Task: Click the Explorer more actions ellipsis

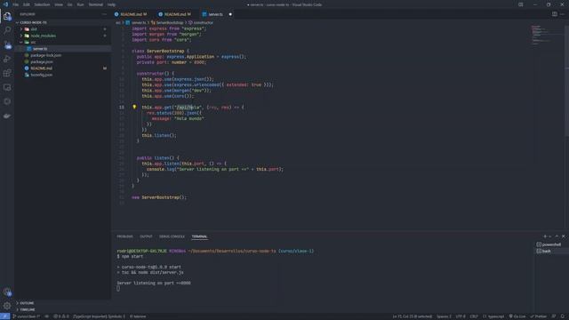Action: (105, 14)
